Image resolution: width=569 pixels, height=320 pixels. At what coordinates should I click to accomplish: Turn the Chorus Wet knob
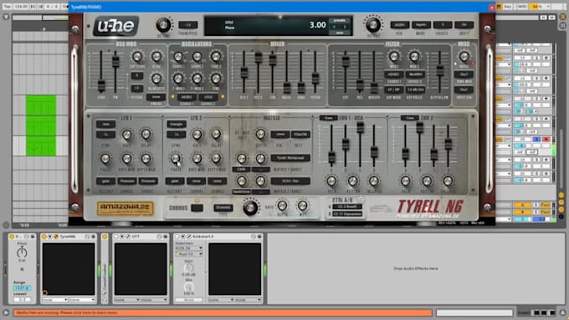[x=303, y=206]
